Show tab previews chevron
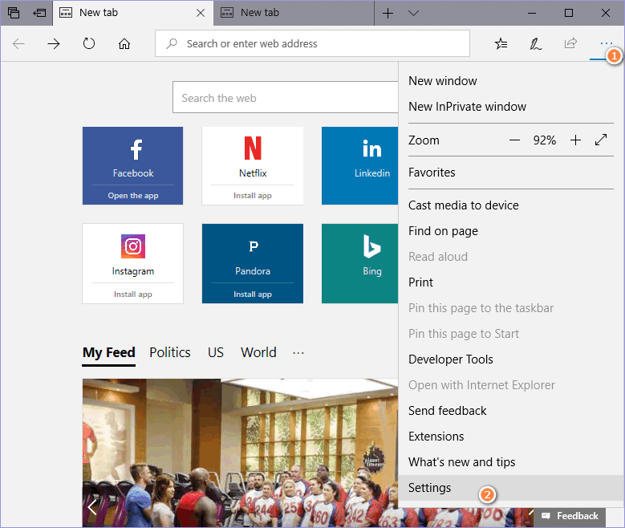 point(414,13)
